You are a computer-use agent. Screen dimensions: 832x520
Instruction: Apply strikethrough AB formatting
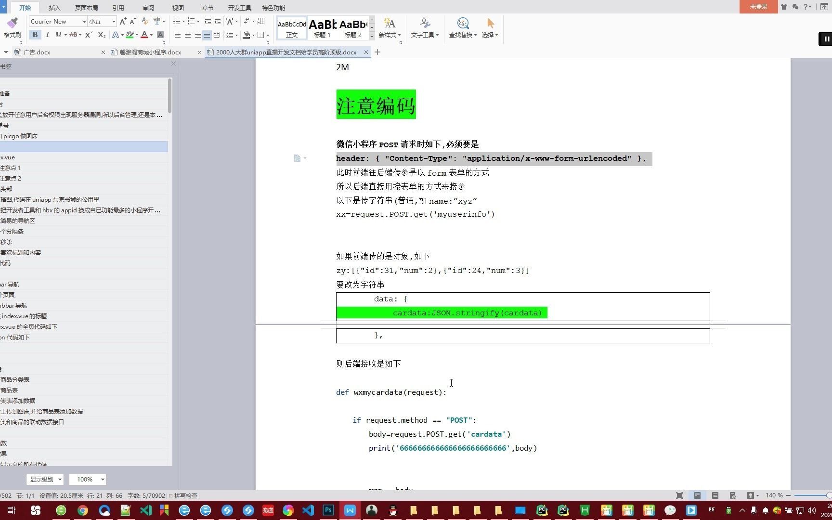pos(73,35)
